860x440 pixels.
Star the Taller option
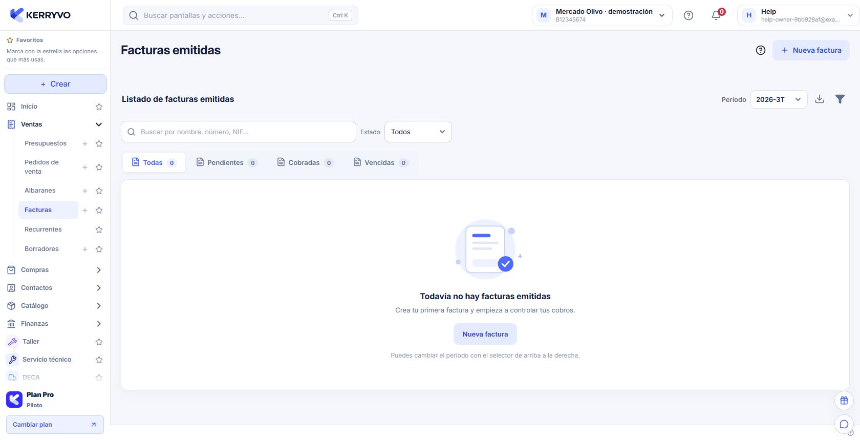click(x=99, y=342)
